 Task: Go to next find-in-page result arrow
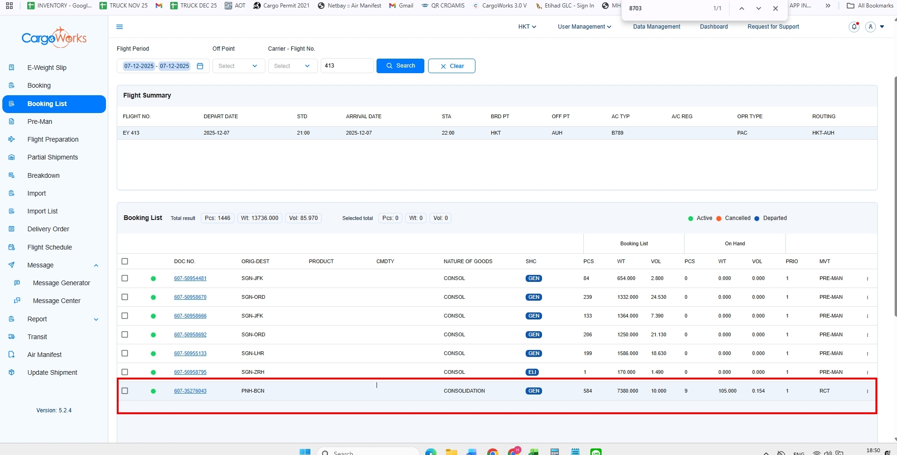(x=758, y=8)
